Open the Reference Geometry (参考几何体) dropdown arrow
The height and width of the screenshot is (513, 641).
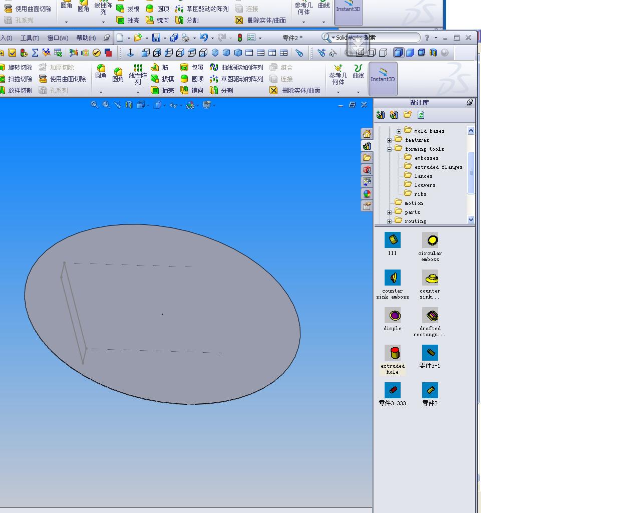coord(338,92)
